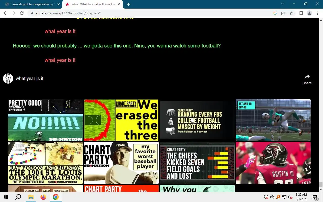The width and height of the screenshot is (323, 202).
Task: Click the Google icon in address bar
Action: point(275,13)
